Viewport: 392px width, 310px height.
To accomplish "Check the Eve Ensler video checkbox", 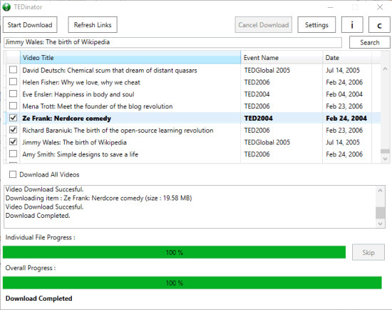I will [13, 94].
